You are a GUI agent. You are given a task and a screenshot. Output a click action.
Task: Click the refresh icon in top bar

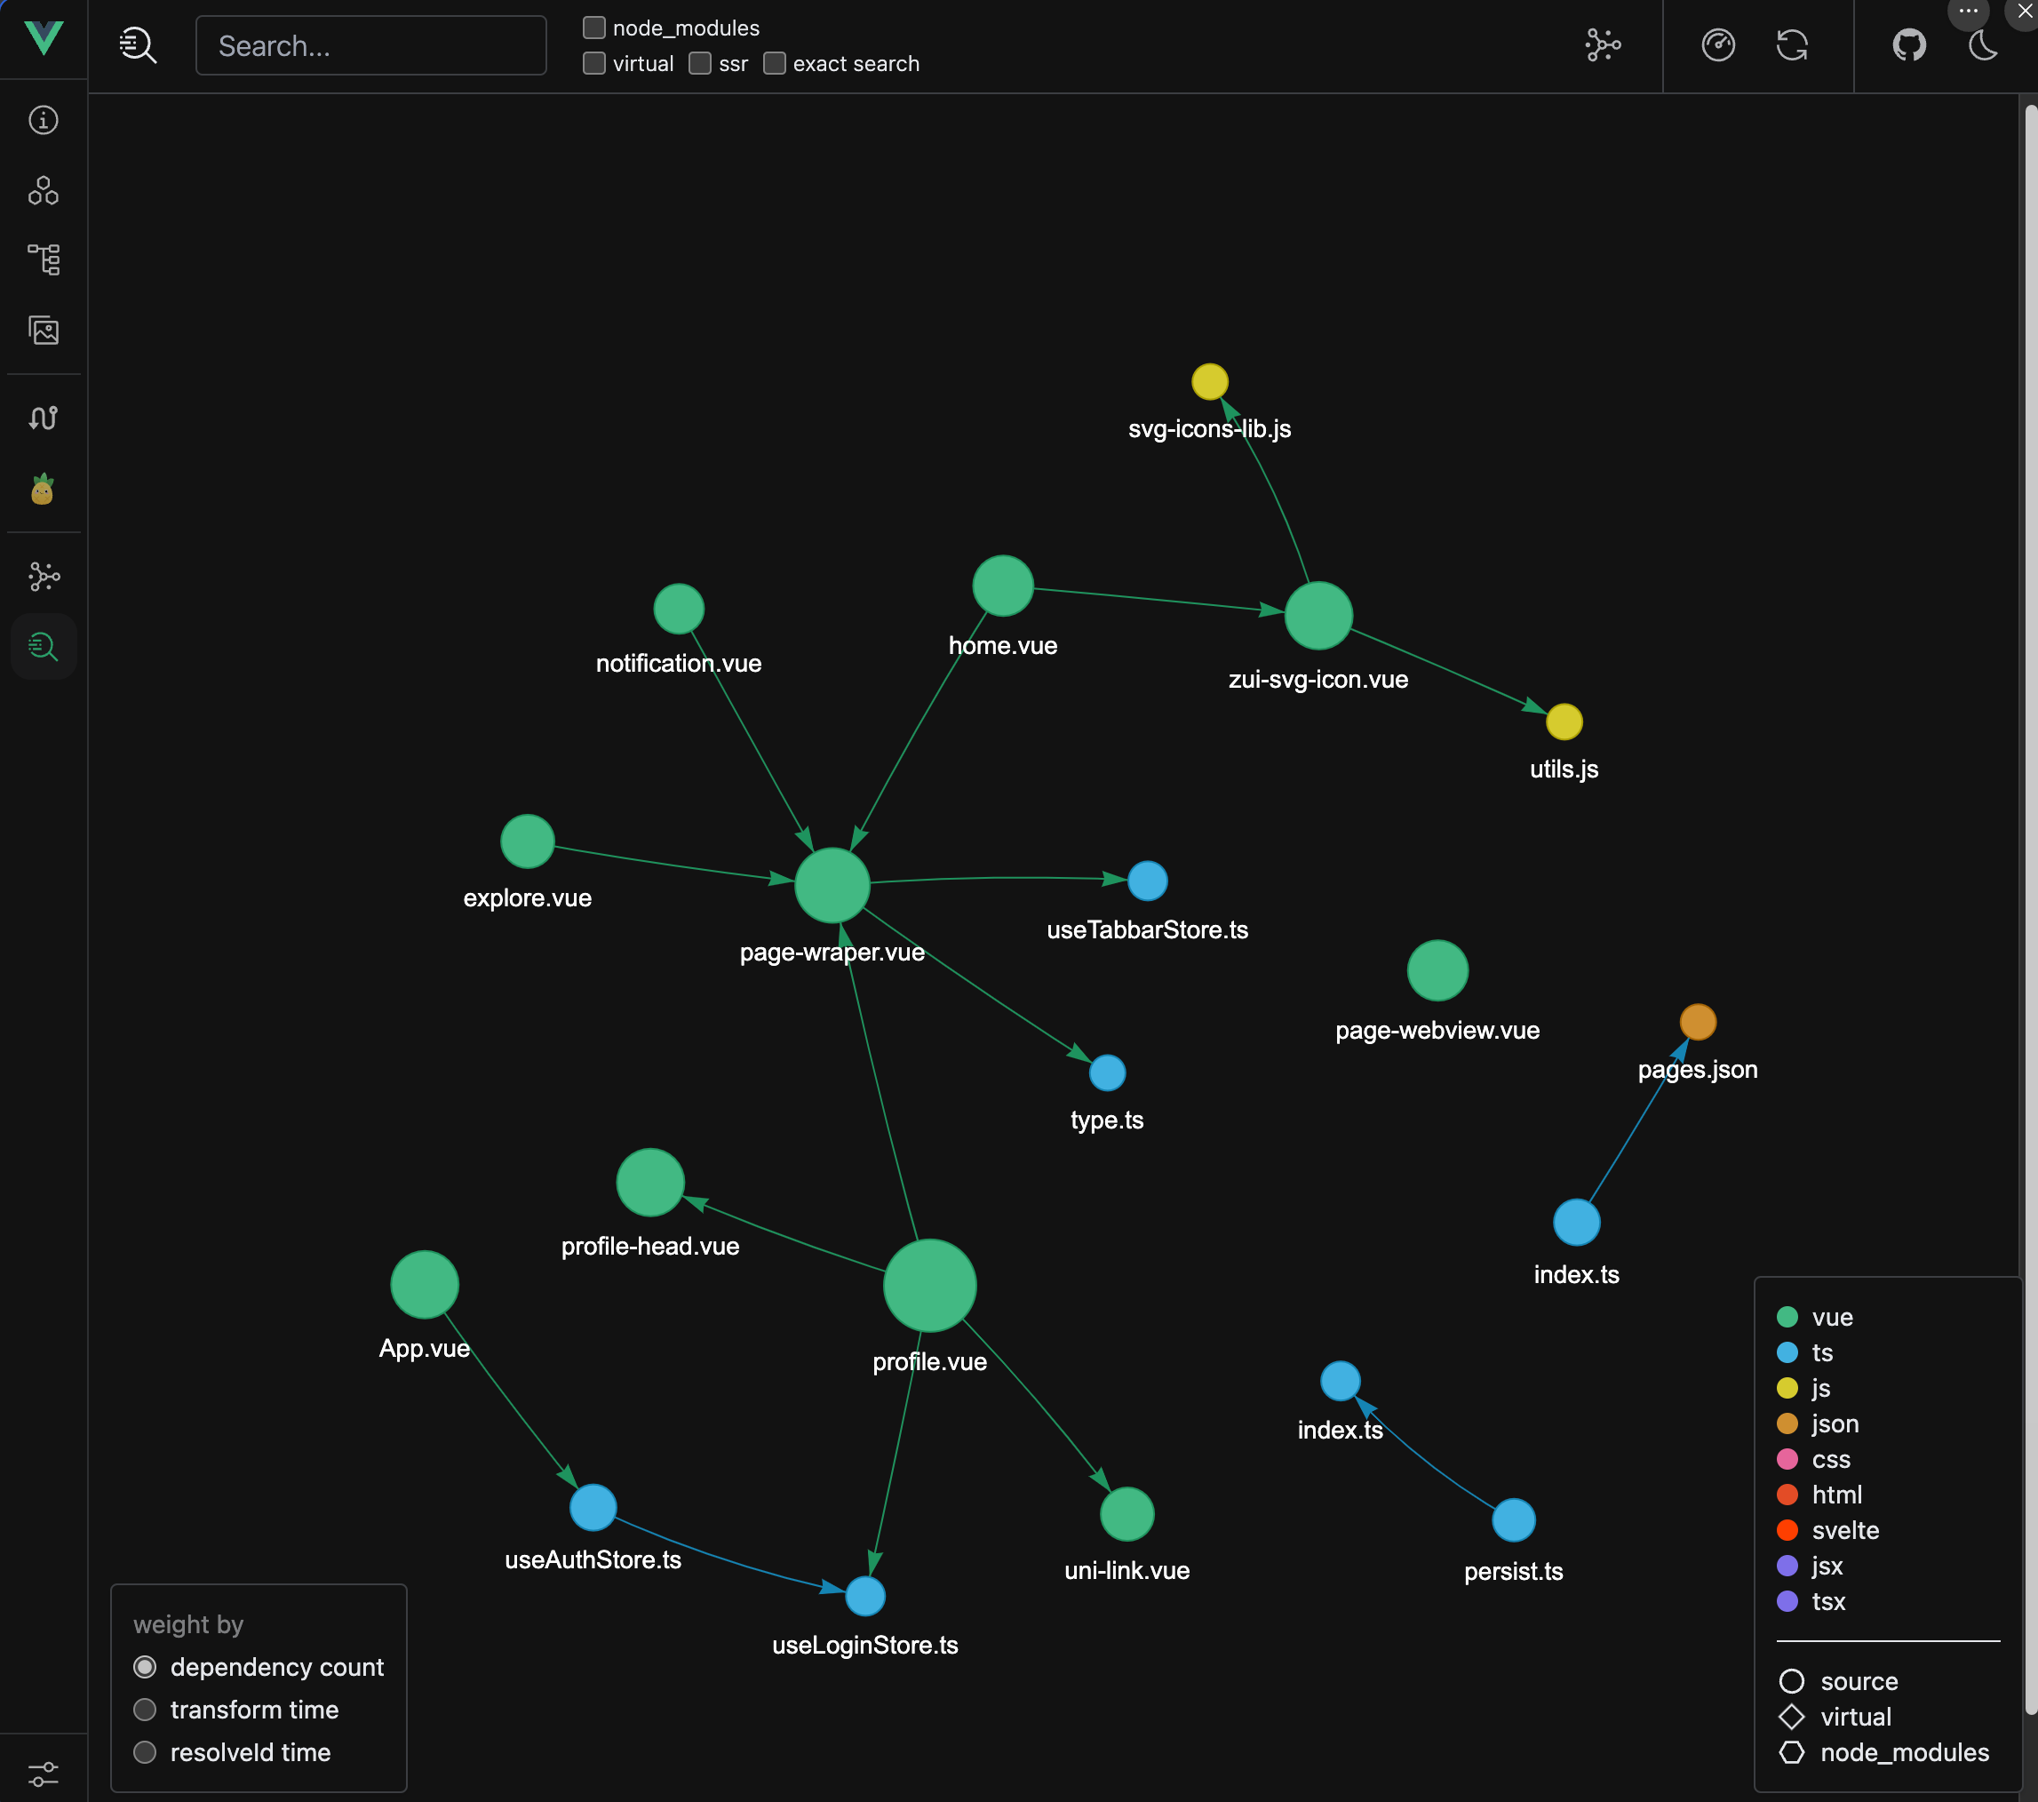coord(1792,45)
